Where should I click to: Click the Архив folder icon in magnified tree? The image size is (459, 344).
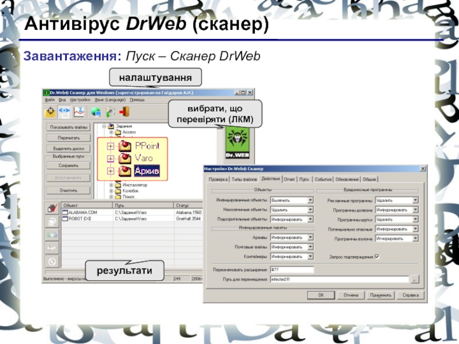(125, 171)
